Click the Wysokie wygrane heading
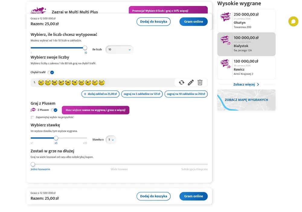The image size is (302, 212). 239,3
